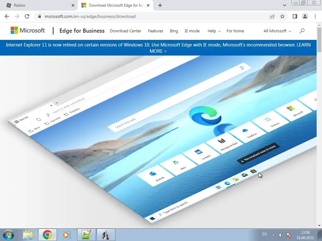Open the chess game taskbar icon
This screenshot has height=241, width=322.
106,235
